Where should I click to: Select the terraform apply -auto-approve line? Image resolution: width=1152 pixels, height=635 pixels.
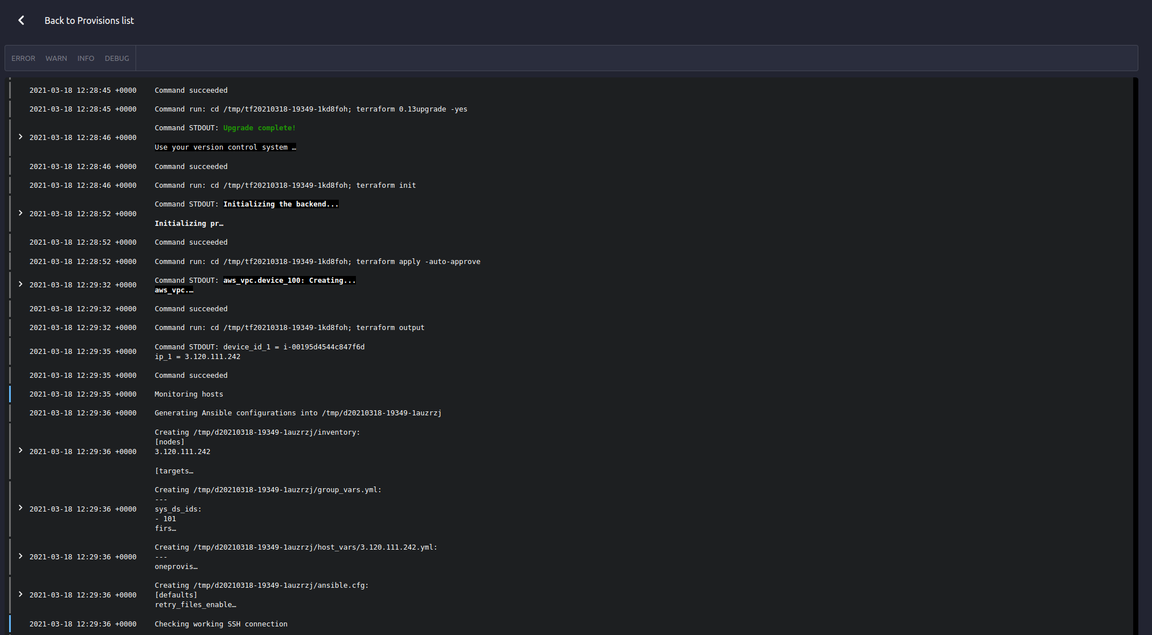pyautogui.click(x=318, y=262)
